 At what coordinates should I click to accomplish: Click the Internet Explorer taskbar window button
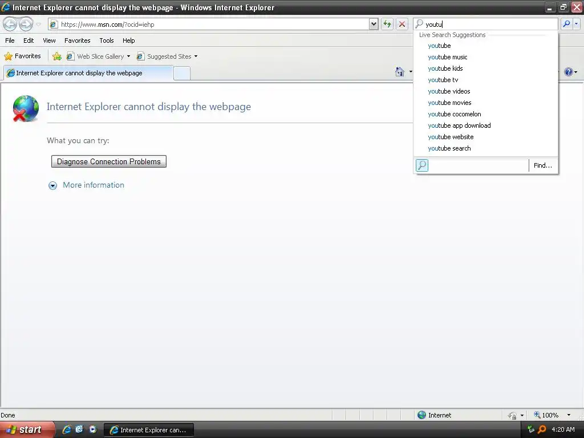point(149,430)
